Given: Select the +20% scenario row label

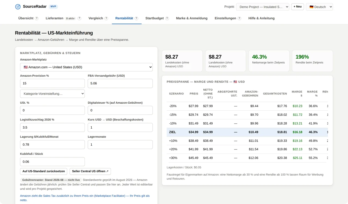Looking at the screenshot, I should [x=173, y=149].
